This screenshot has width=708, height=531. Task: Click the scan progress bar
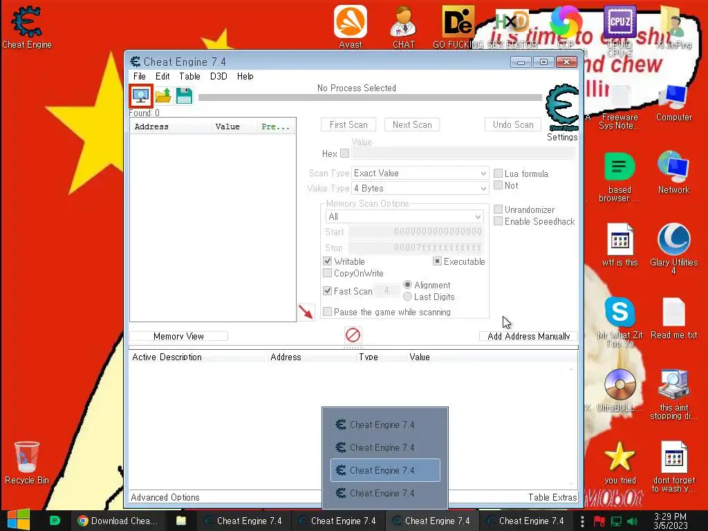371,97
